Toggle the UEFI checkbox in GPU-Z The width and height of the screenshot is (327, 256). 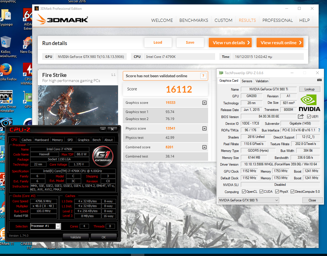tap(309, 117)
